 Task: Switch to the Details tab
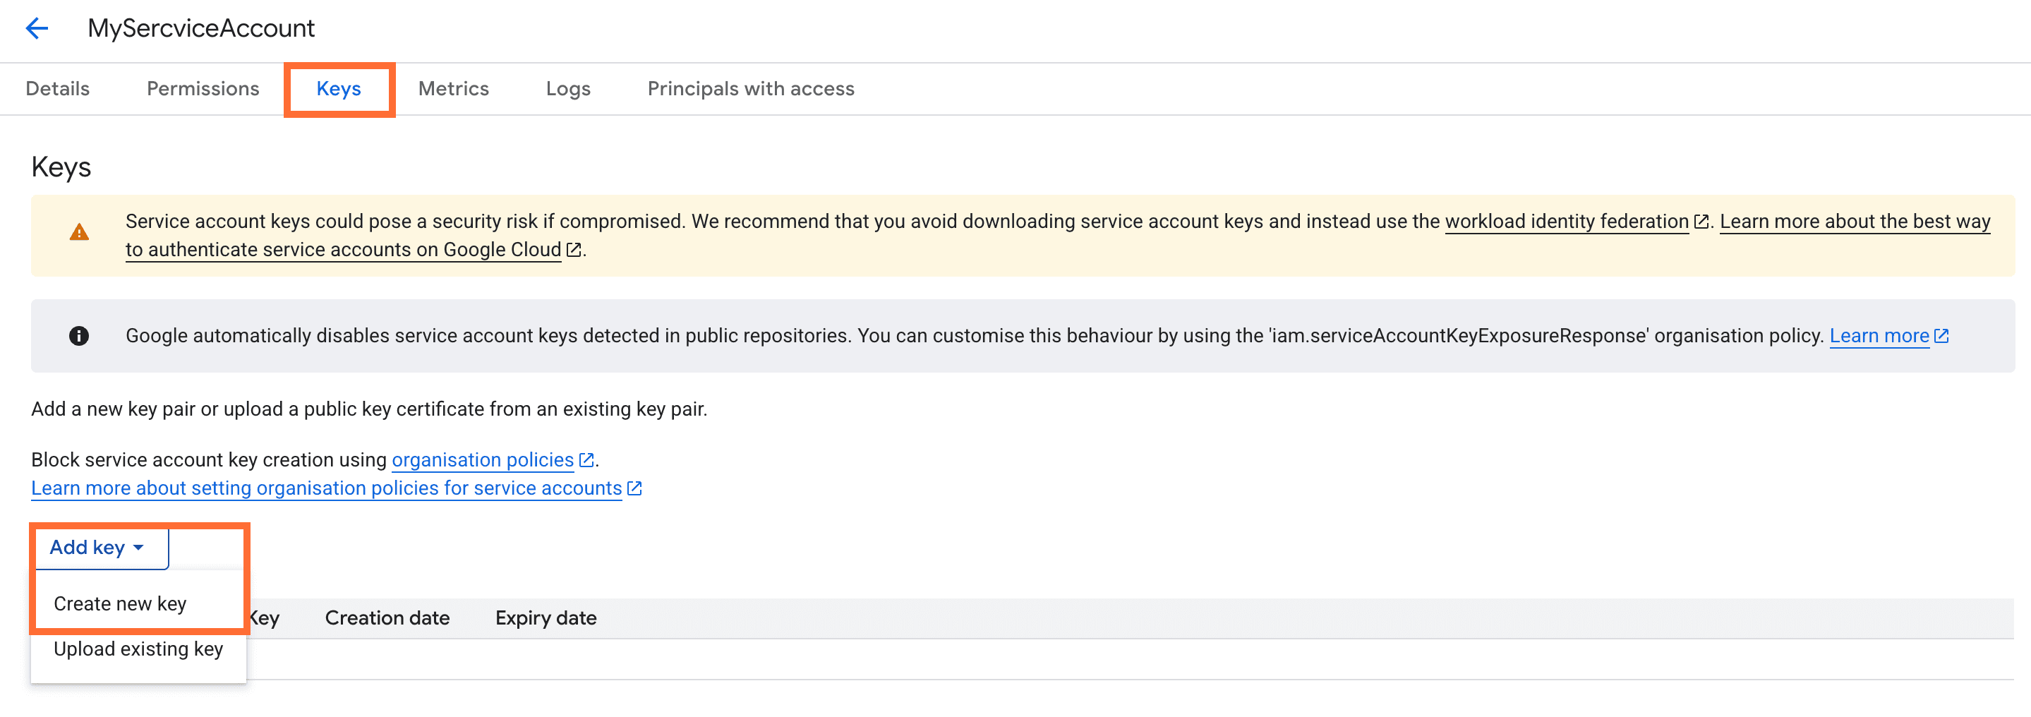pyautogui.click(x=58, y=88)
